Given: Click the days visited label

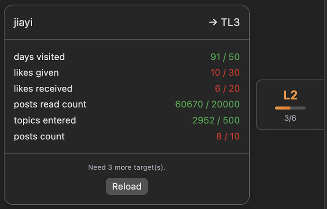Looking at the screenshot, I should coord(39,57).
